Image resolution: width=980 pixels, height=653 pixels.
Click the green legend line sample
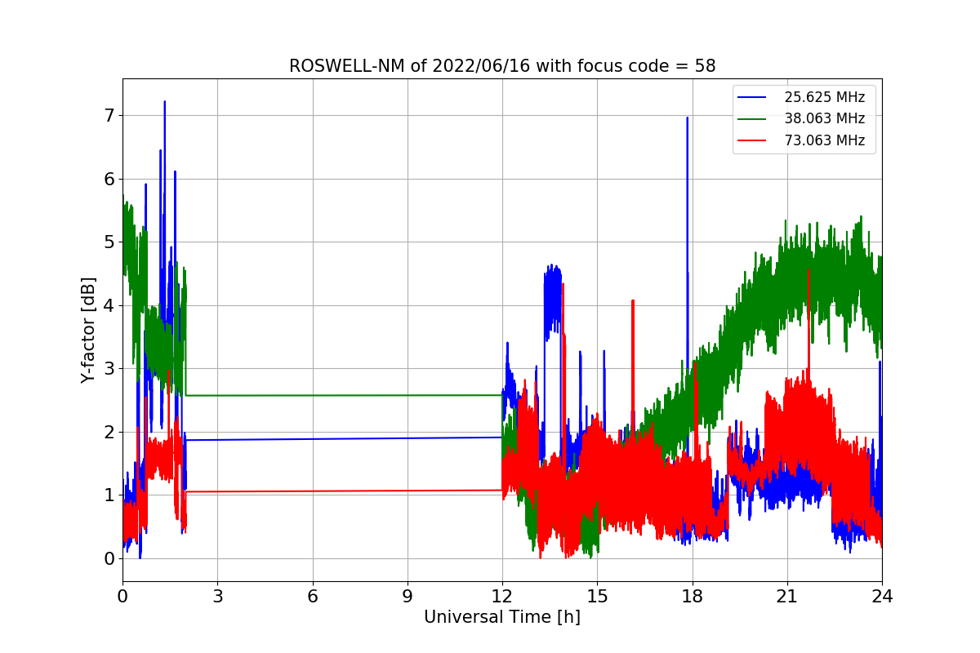752,118
